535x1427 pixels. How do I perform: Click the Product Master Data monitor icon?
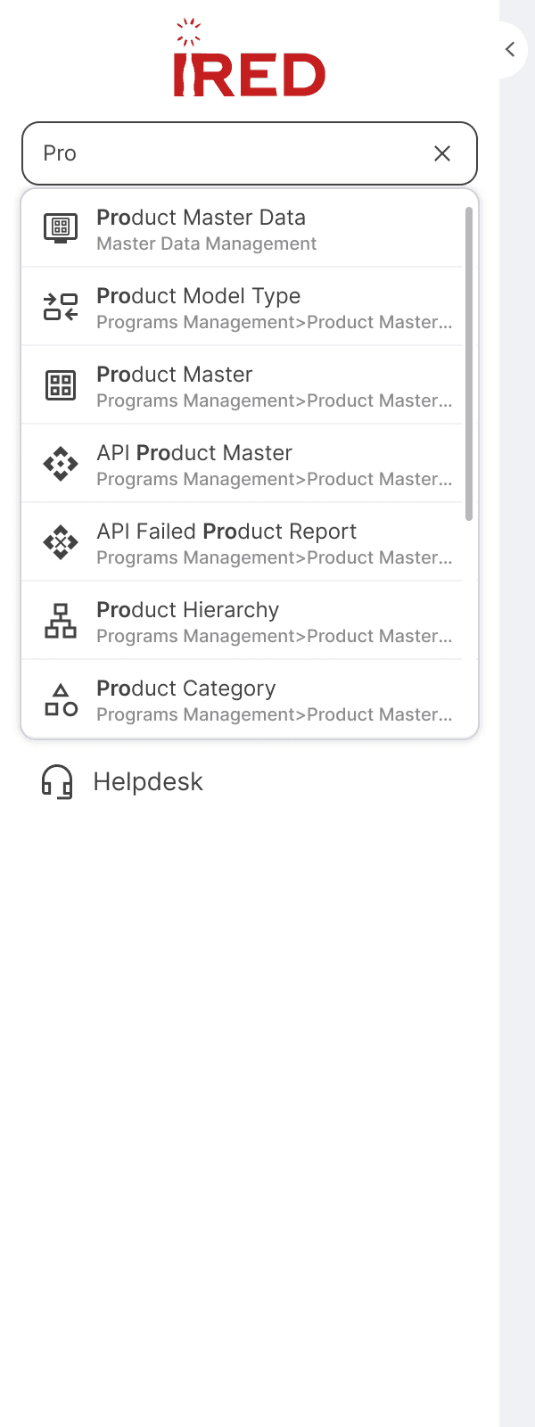coord(61,228)
